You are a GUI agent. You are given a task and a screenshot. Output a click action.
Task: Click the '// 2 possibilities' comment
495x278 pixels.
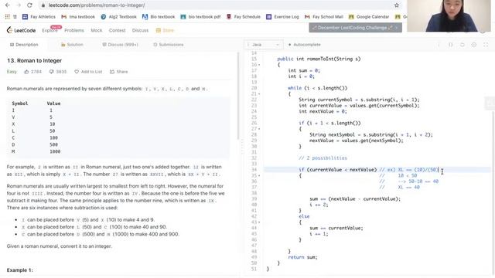[323, 158]
